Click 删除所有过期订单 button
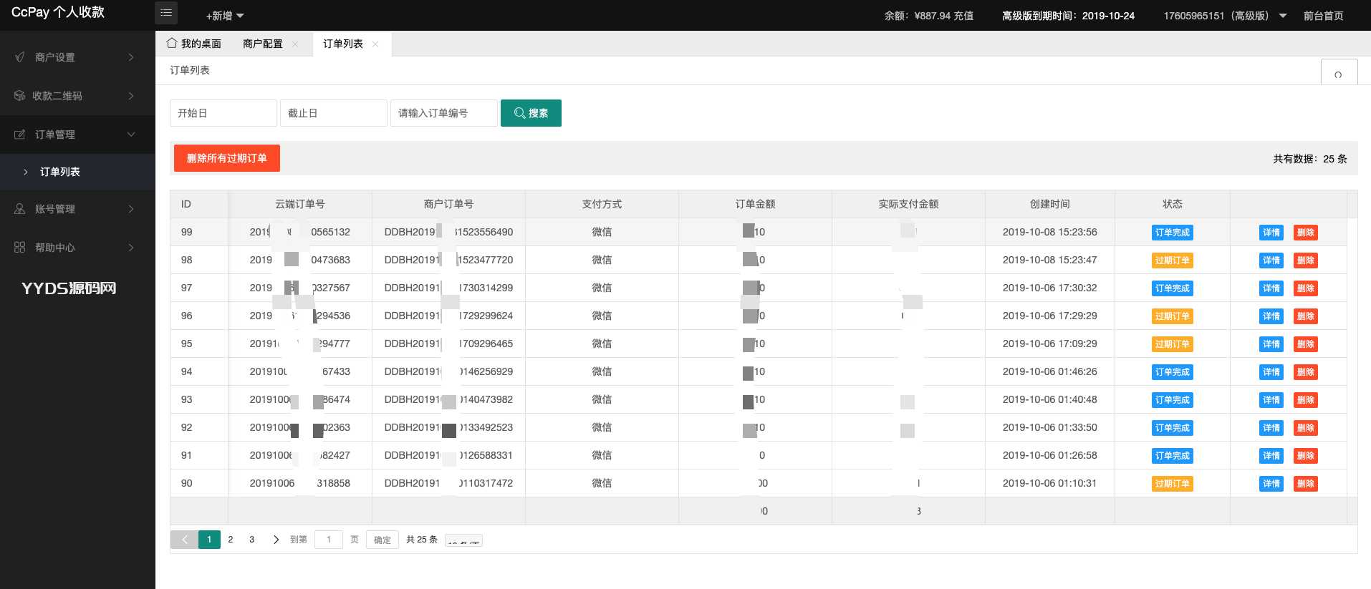1371x589 pixels. 226,158
